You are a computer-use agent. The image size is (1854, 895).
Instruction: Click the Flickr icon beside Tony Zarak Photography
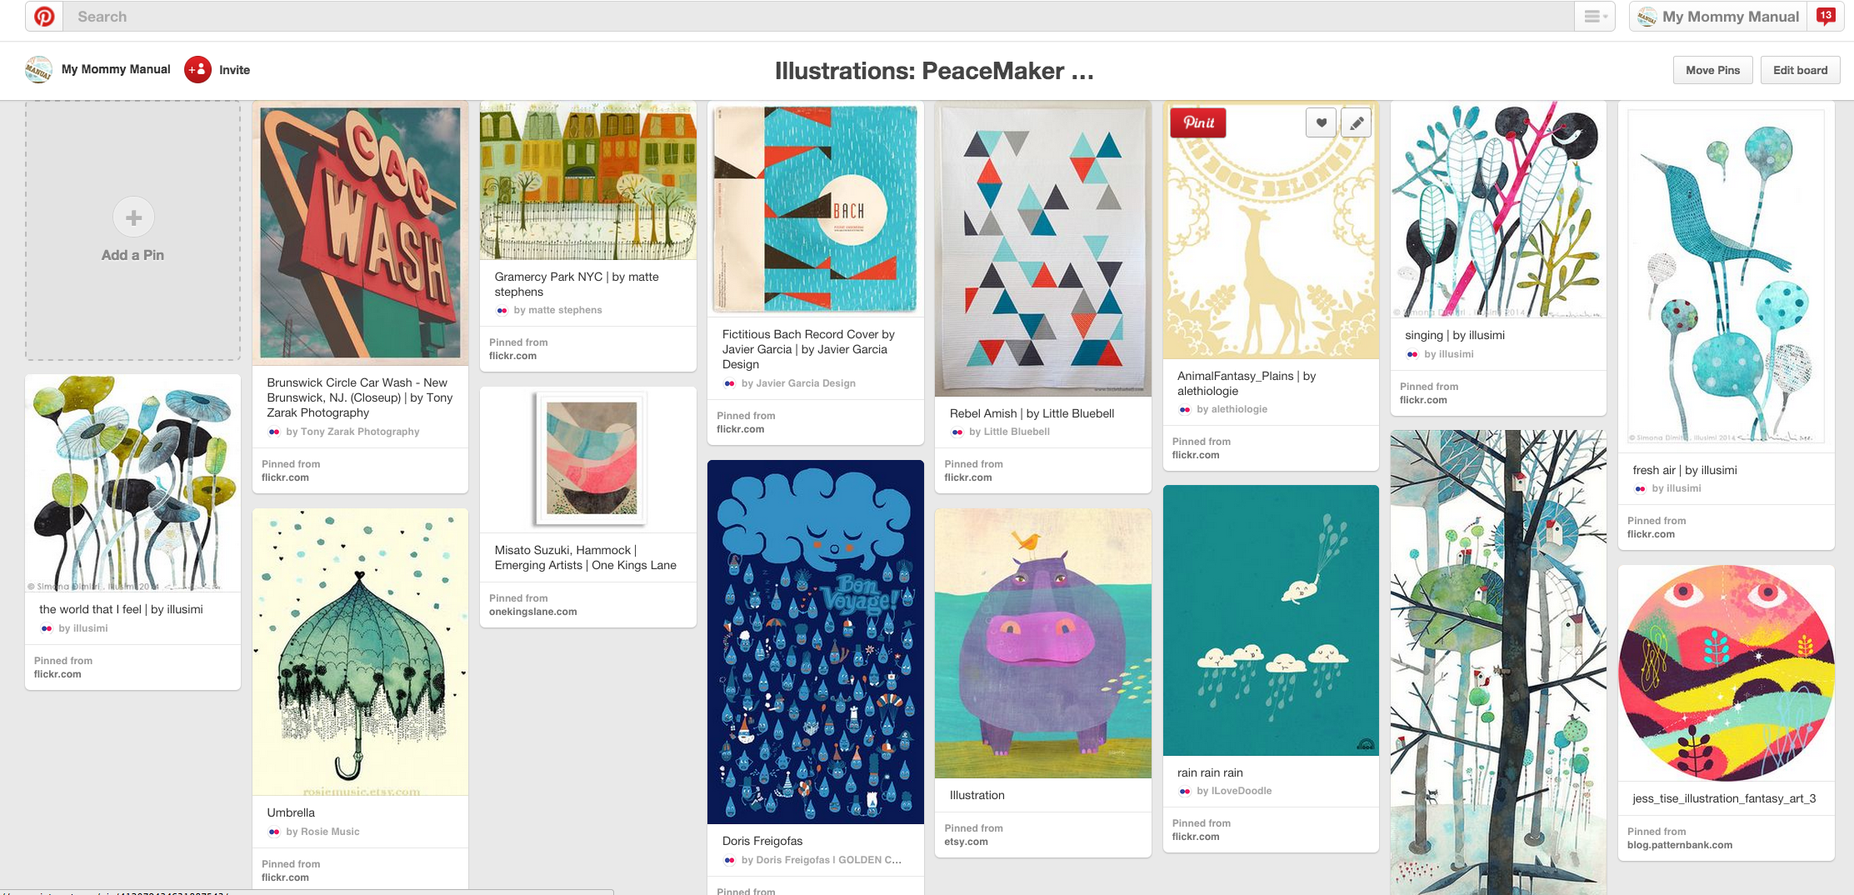click(274, 432)
